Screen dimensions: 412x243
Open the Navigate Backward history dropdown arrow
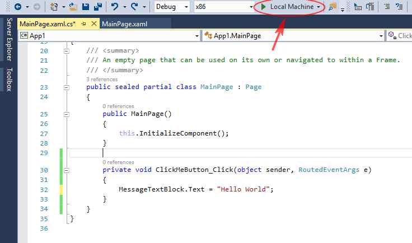[27, 7]
